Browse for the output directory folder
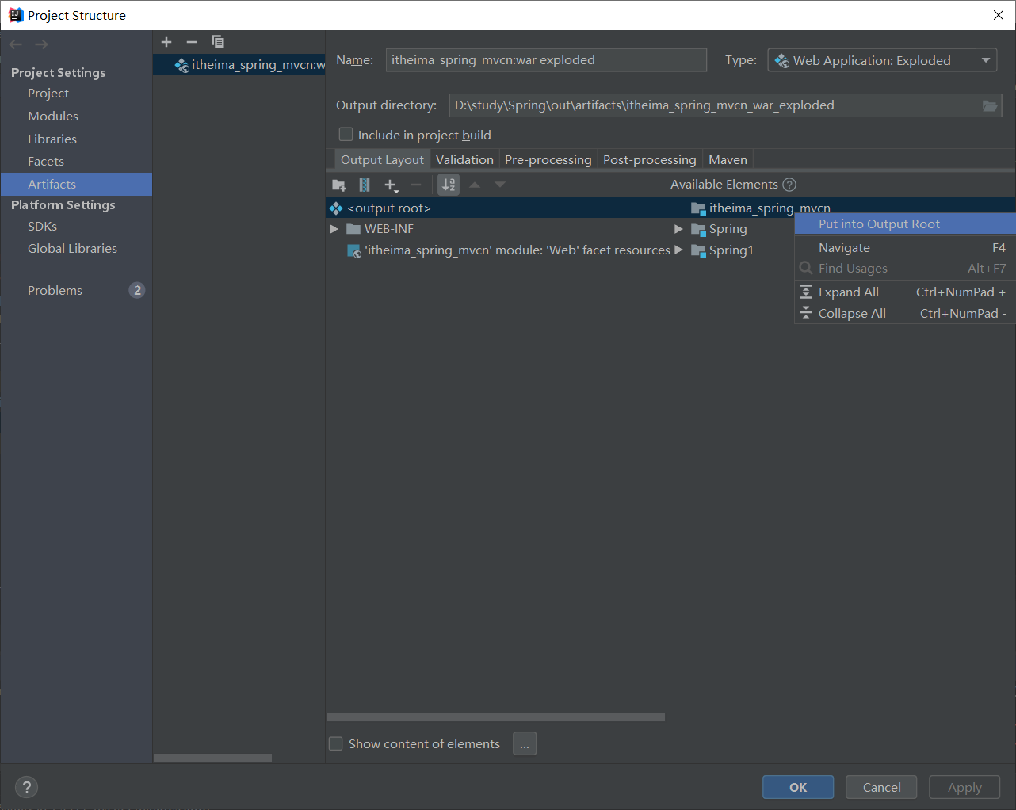Screen dimensions: 1016x810 click(x=990, y=105)
